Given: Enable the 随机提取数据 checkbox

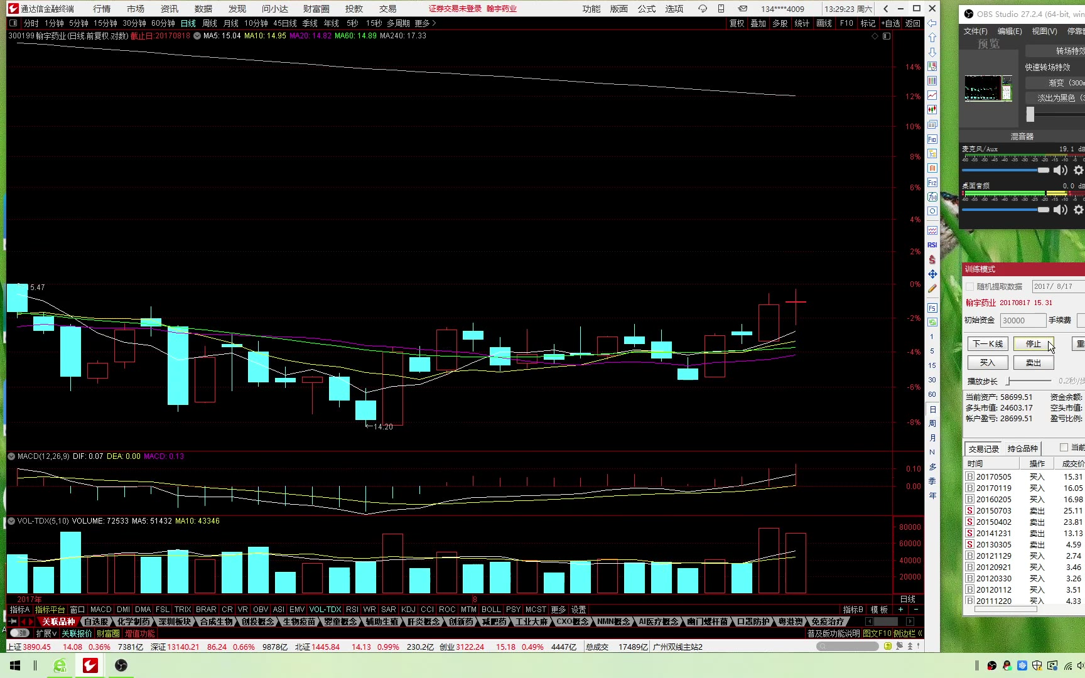Looking at the screenshot, I should click(969, 286).
